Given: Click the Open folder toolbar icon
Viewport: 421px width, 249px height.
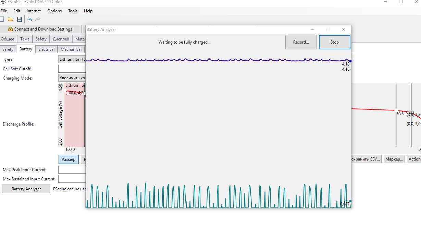Looking at the screenshot, I should tap(11, 19).
